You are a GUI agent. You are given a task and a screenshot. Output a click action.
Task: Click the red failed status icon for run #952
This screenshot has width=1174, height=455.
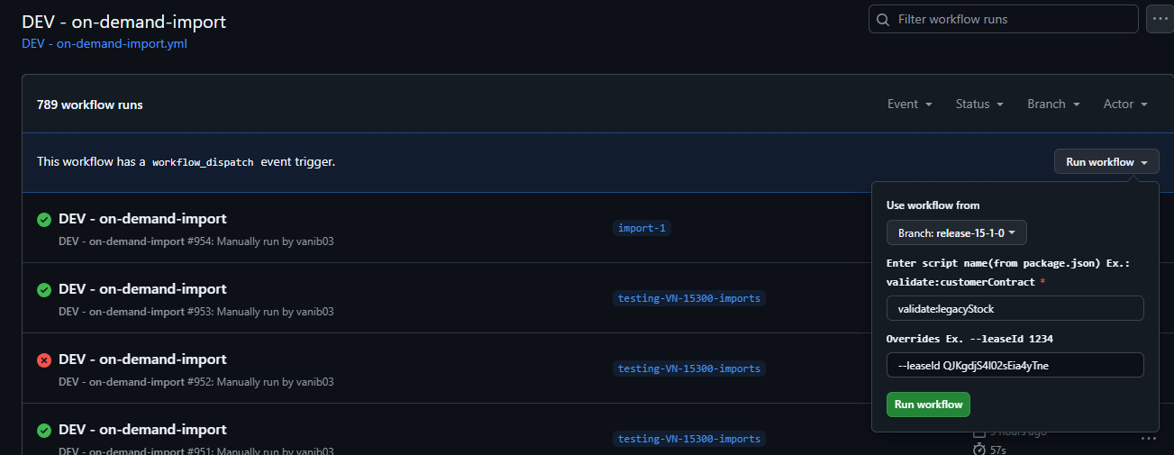[43, 359]
